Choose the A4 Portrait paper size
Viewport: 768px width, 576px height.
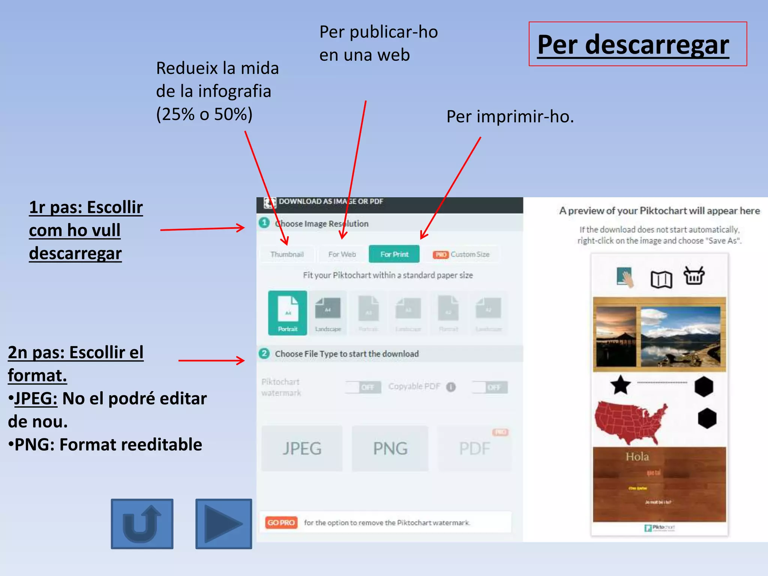[288, 313]
